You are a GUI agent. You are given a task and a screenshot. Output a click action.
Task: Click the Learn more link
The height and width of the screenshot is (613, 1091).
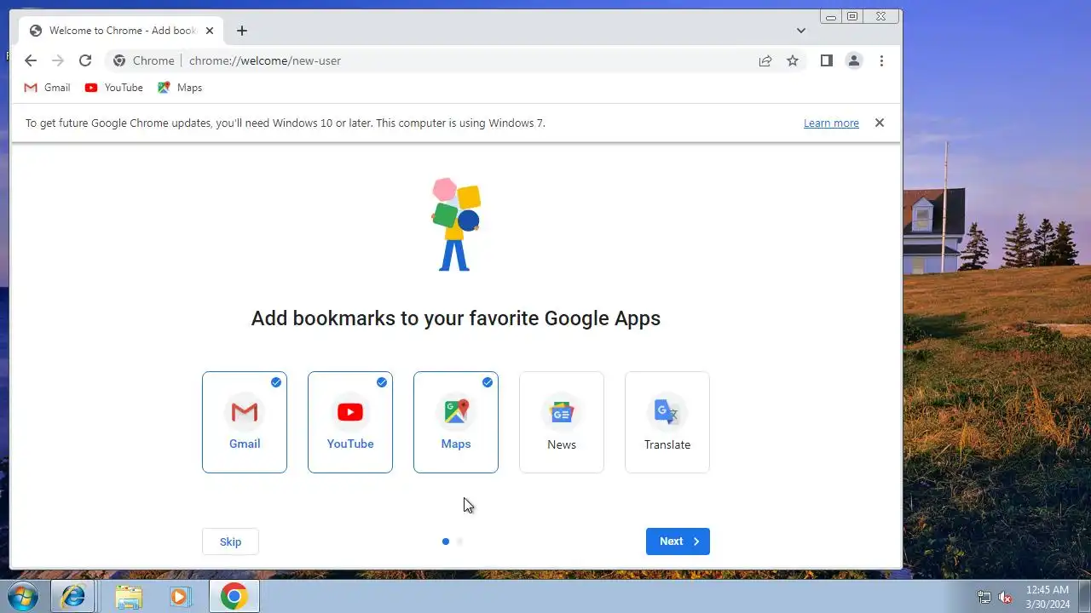pyautogui.click(x=831, y=123)
